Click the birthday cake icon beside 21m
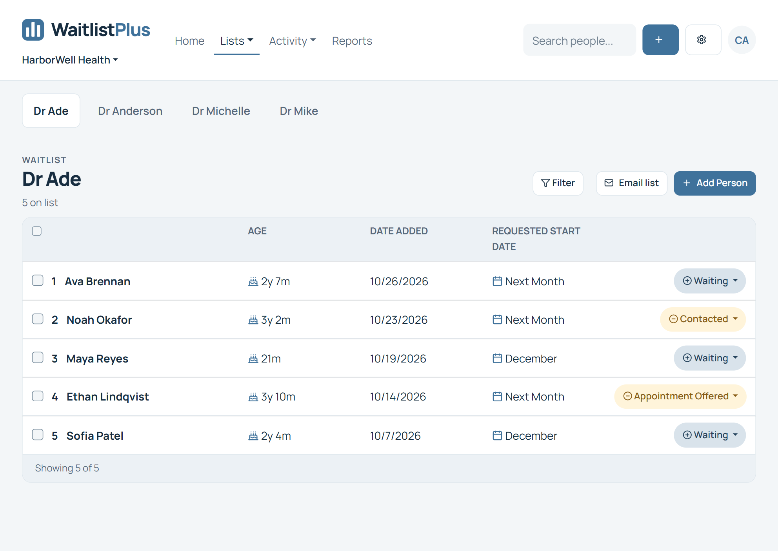This screenshot has width=778, height=551. pos(253,359)
